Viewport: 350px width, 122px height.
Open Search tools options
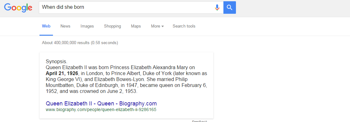pyautogui.click(x=184, y=26)
